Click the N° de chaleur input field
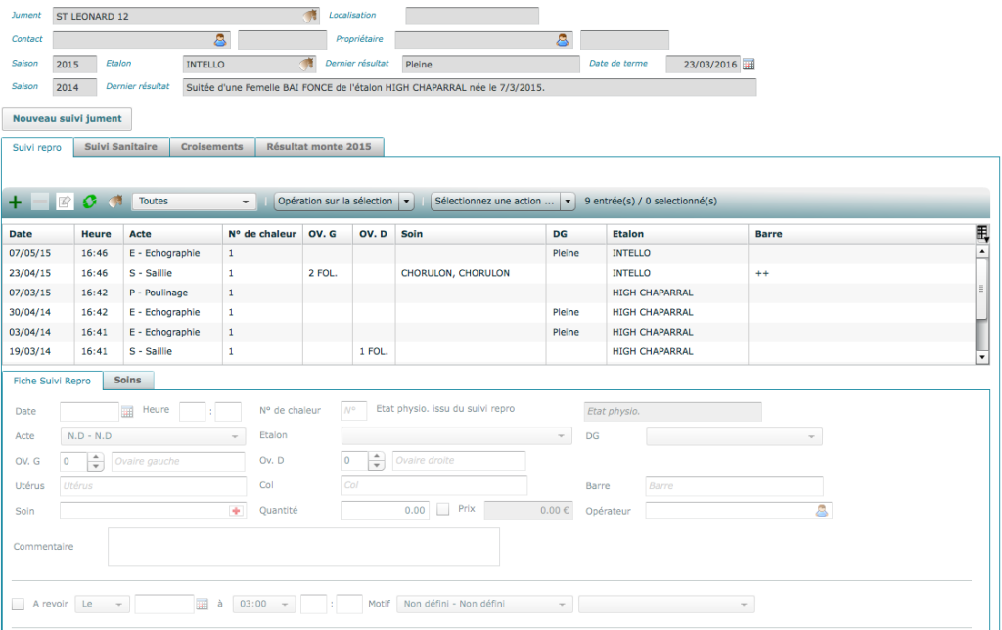 [353, 411]
